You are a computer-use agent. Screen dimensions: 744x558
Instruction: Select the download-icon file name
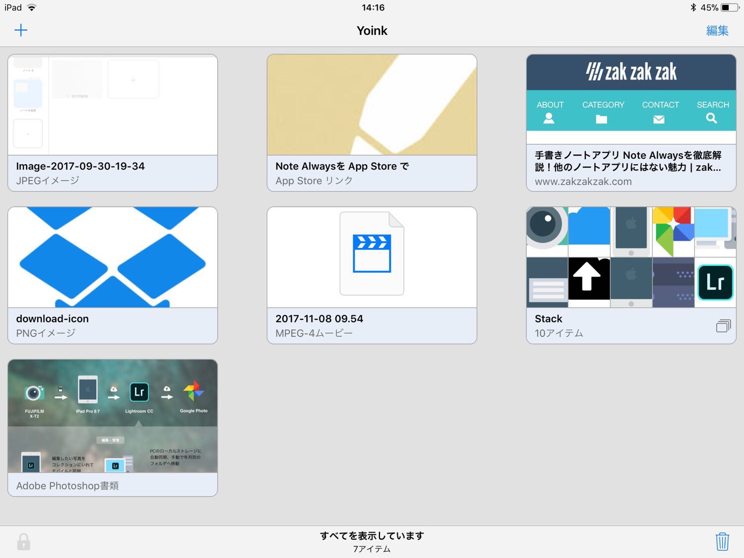click(53, 318)
